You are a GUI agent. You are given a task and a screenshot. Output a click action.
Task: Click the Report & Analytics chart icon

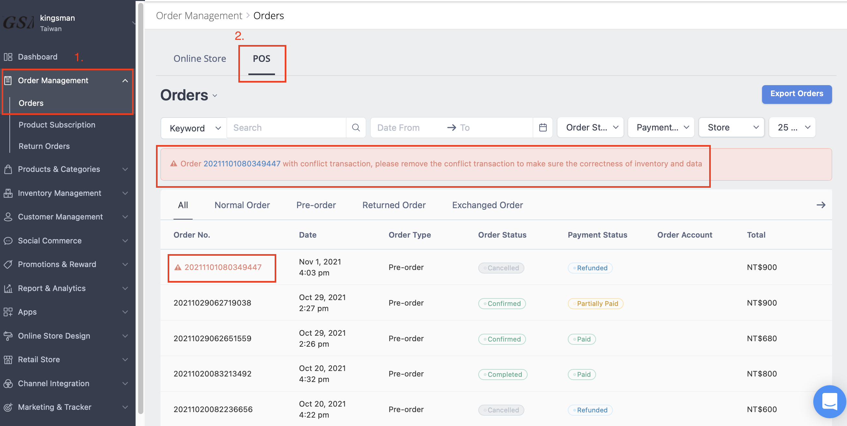8,288
